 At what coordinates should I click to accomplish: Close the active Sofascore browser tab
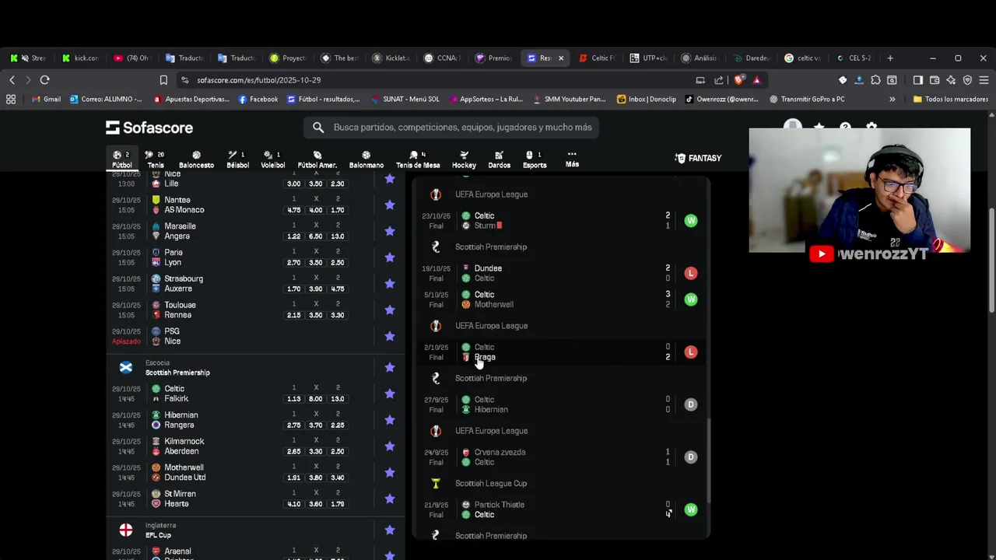click(x=561, y=58)
